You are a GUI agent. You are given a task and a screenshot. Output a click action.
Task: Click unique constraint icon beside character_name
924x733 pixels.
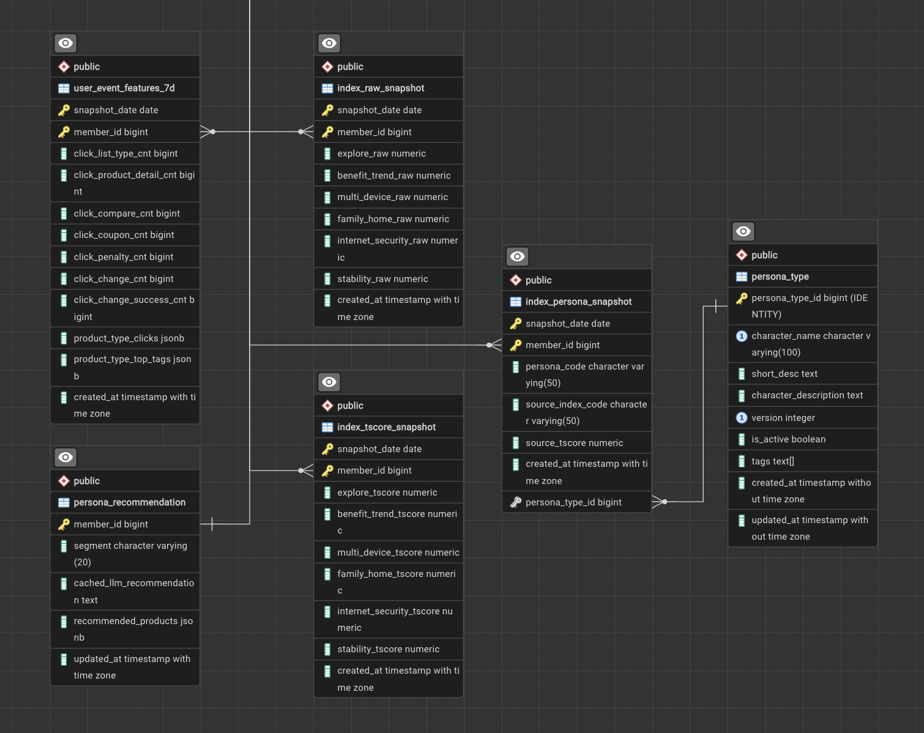tap(742, 336)
